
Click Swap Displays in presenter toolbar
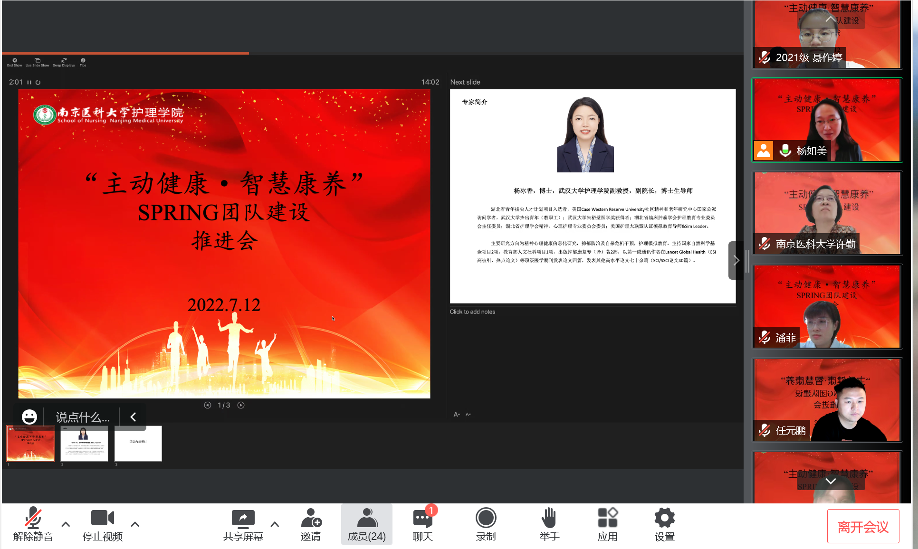[x=64, y=62]
